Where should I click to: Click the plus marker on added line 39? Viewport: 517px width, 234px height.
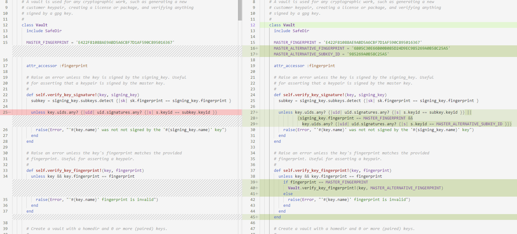tap(257, 182)
